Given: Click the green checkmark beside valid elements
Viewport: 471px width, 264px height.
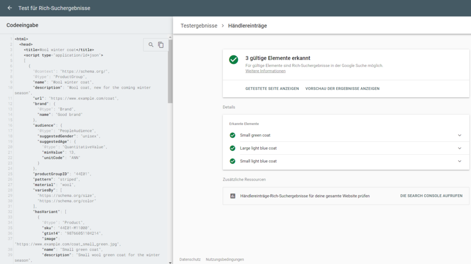Looking at the screenshot, I should click(x=234, y=60).
